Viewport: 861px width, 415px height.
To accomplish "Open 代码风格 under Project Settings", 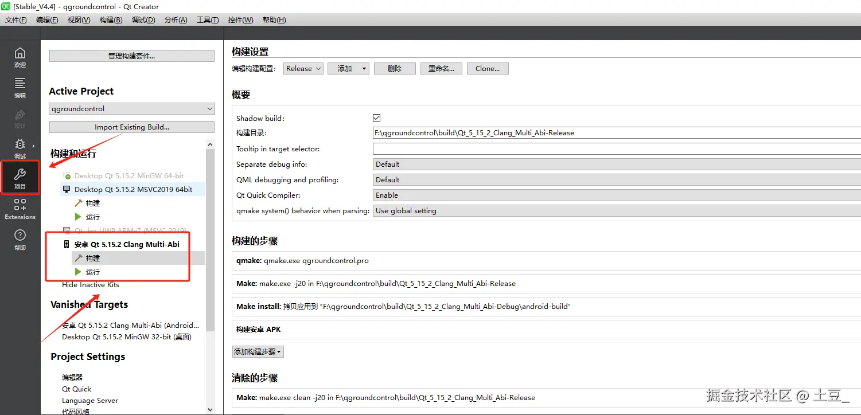I will 76,412.
